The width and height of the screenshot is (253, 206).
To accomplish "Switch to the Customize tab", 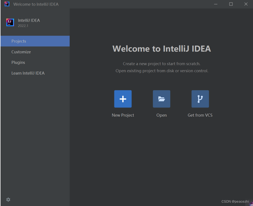I will [x=21, y=52].
